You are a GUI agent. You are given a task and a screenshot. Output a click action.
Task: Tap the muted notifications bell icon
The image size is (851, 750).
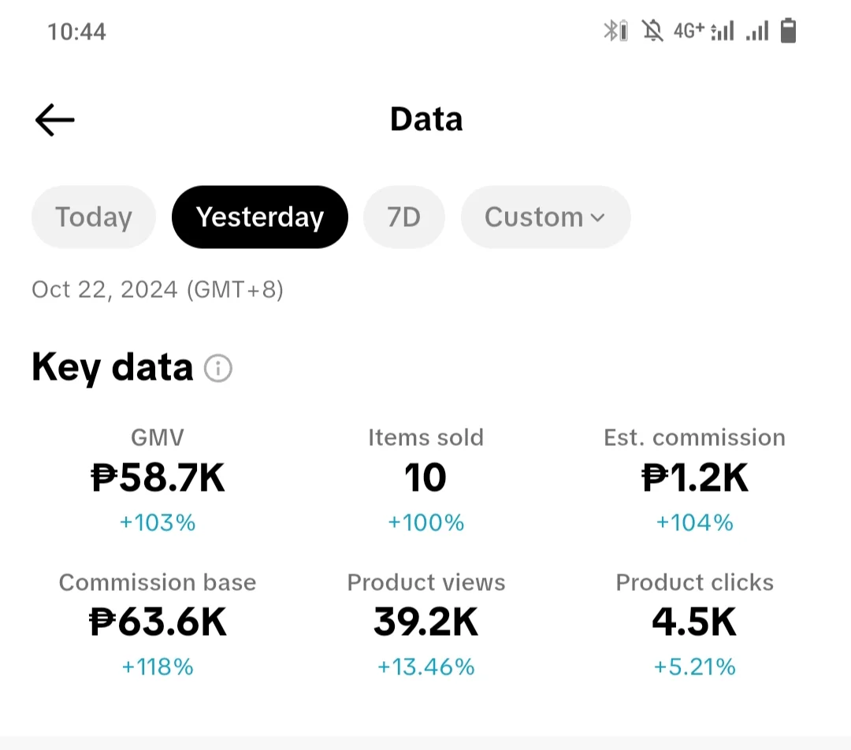coord(652,31)
